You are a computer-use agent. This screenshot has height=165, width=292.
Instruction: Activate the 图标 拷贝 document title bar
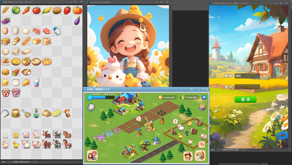pos(18,2)
